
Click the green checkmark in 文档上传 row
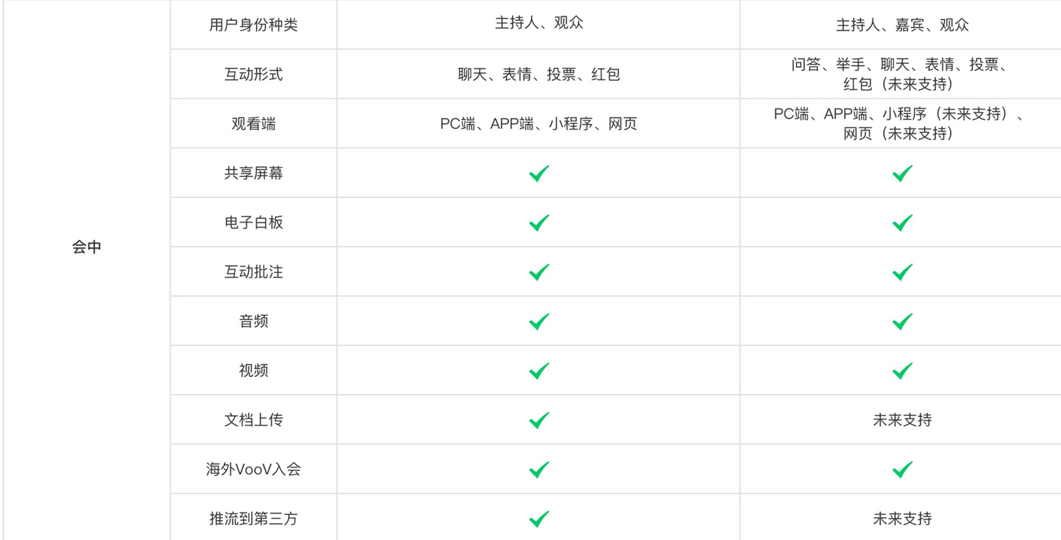[539, 420]
